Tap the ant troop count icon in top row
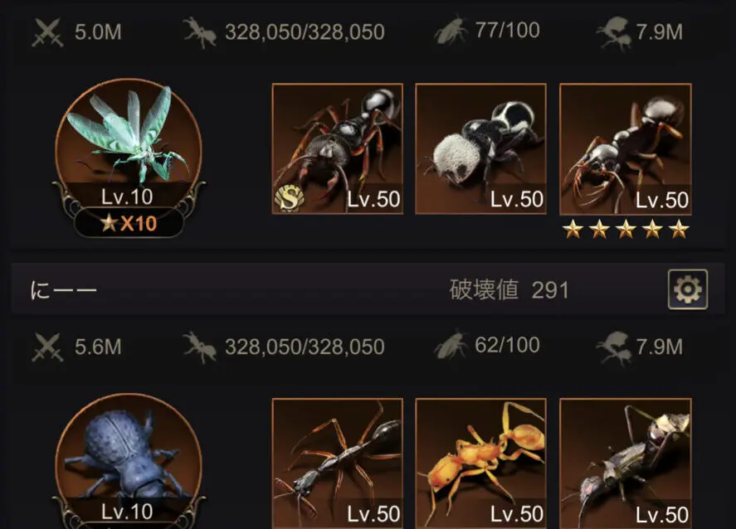This screenshot has height=529, width=736. click(199, 32)
